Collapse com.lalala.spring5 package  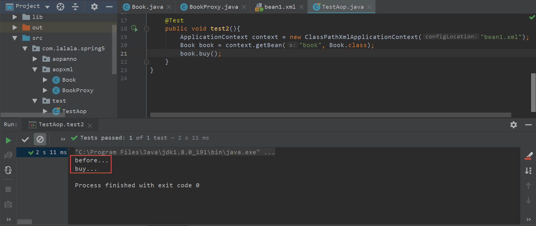(25, 49)
